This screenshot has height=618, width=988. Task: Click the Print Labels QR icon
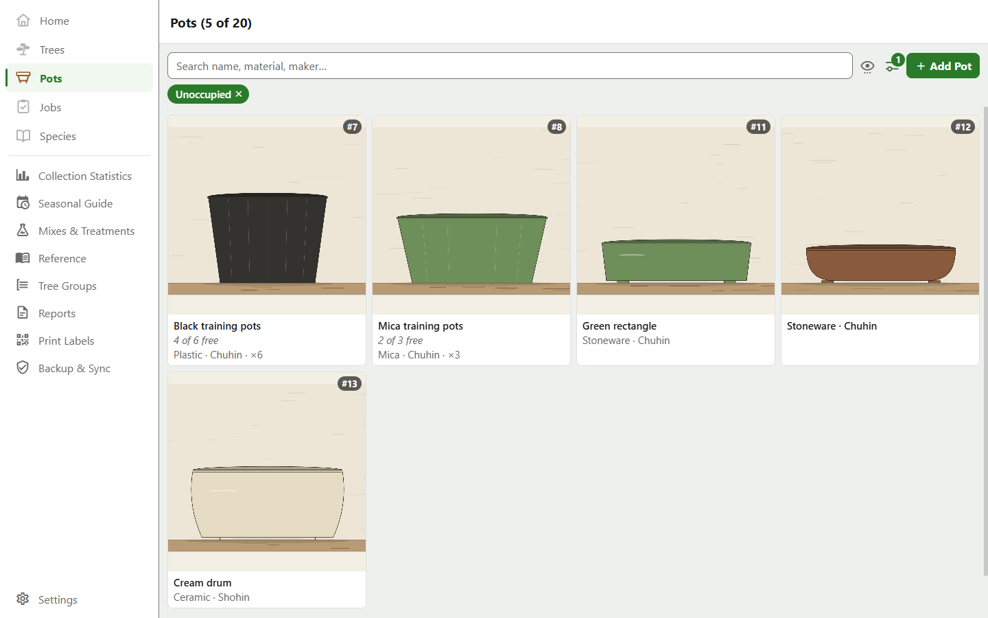pos(23,341)
